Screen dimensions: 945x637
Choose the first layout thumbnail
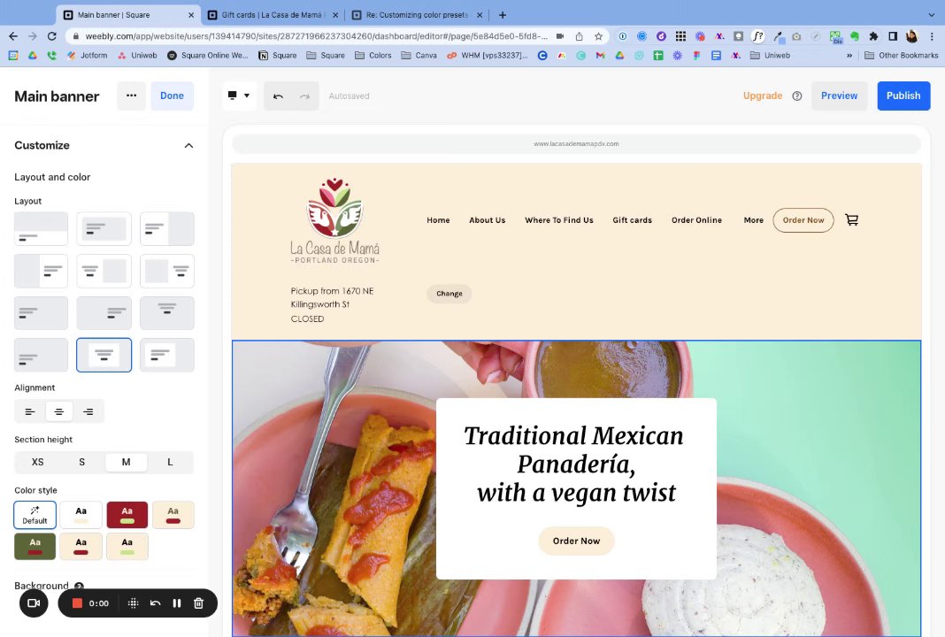pyautogui.click(x=41, y=228)
